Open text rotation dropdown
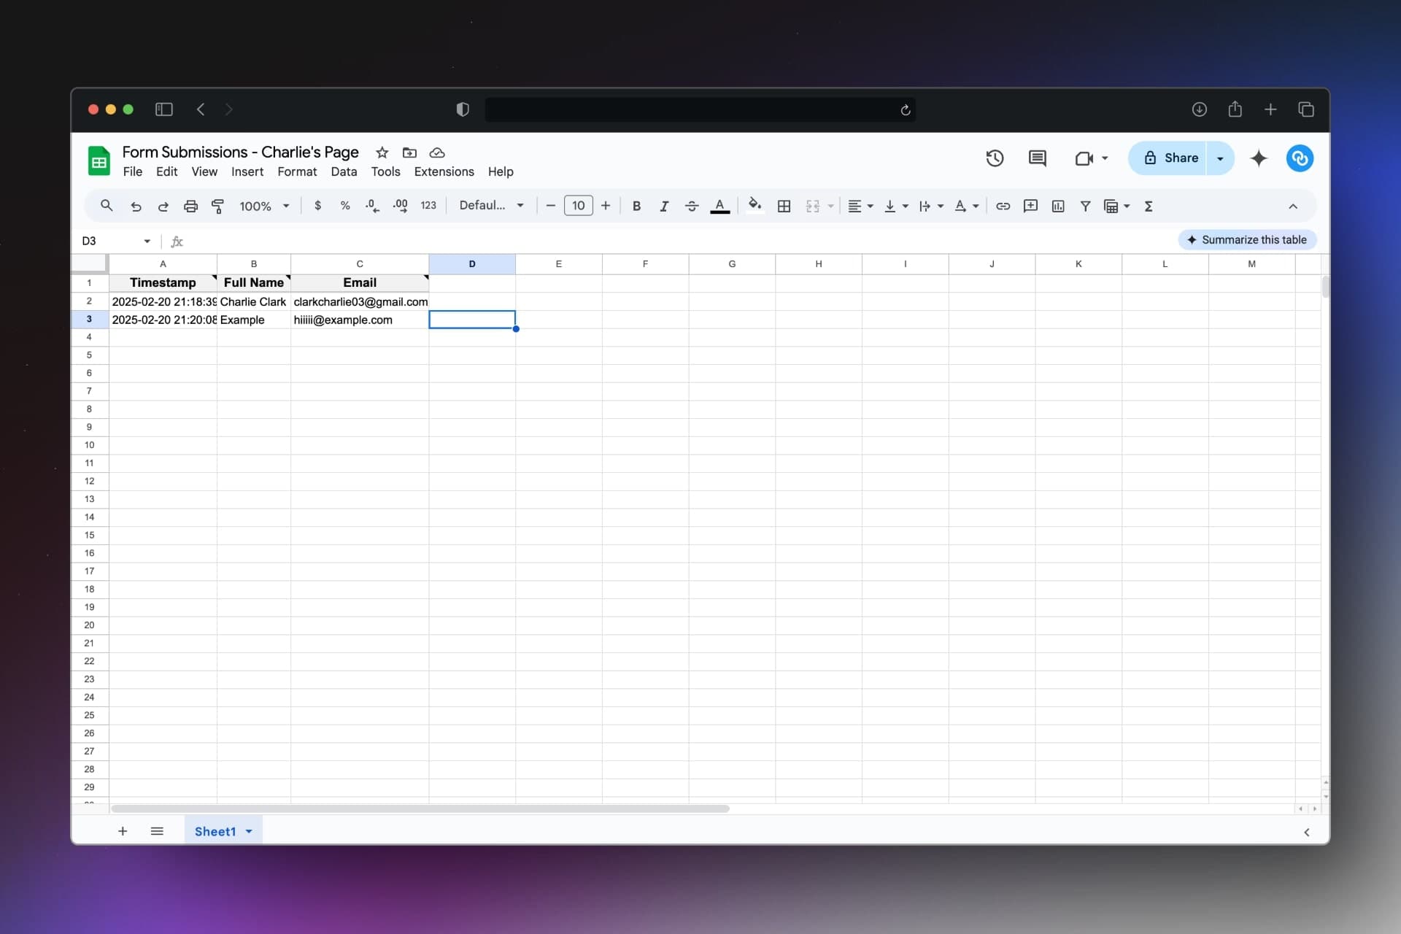1401x934 pixels. tap(966, 207)
